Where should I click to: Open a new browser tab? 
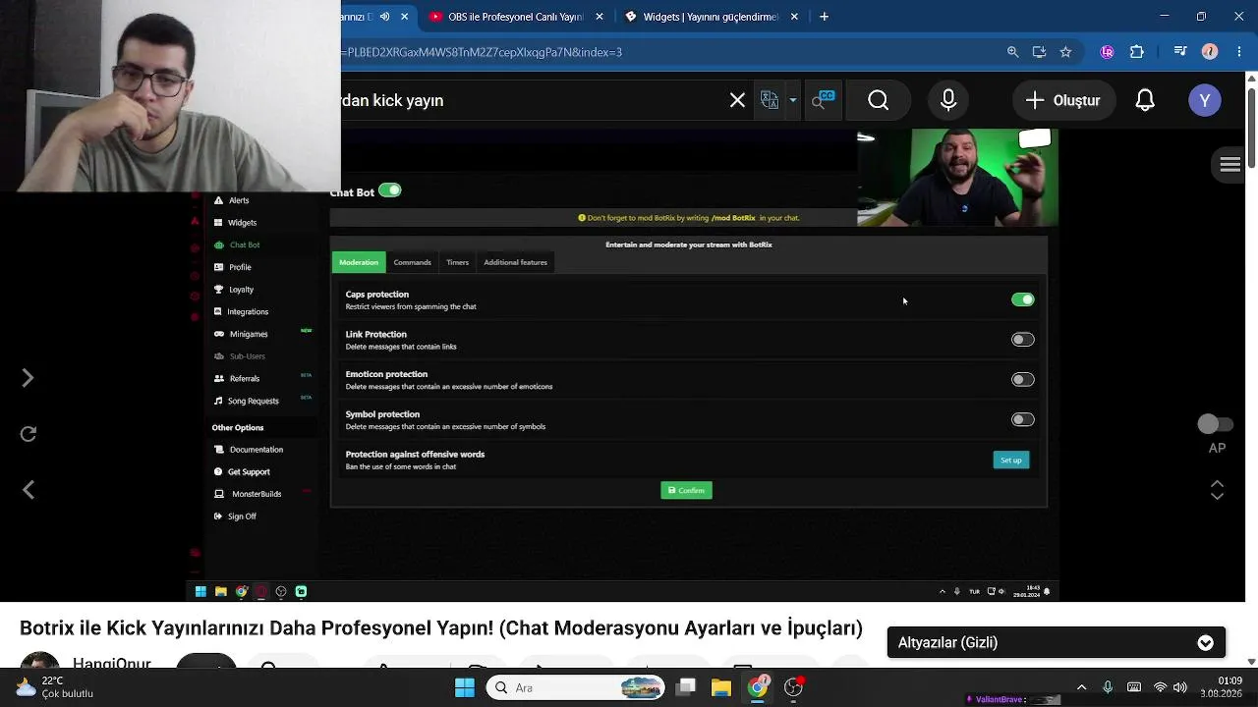coord(824,17)
